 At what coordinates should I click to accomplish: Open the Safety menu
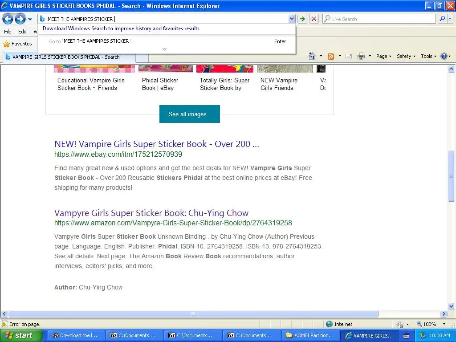[x=406, y=56]
